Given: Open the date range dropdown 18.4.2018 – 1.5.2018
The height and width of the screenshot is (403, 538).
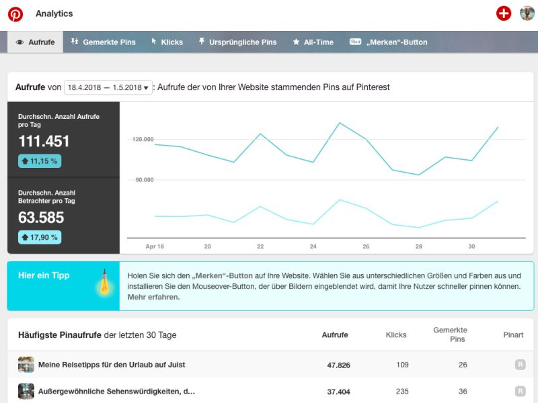Looking at the screenshot, I should tap(108, 87).
